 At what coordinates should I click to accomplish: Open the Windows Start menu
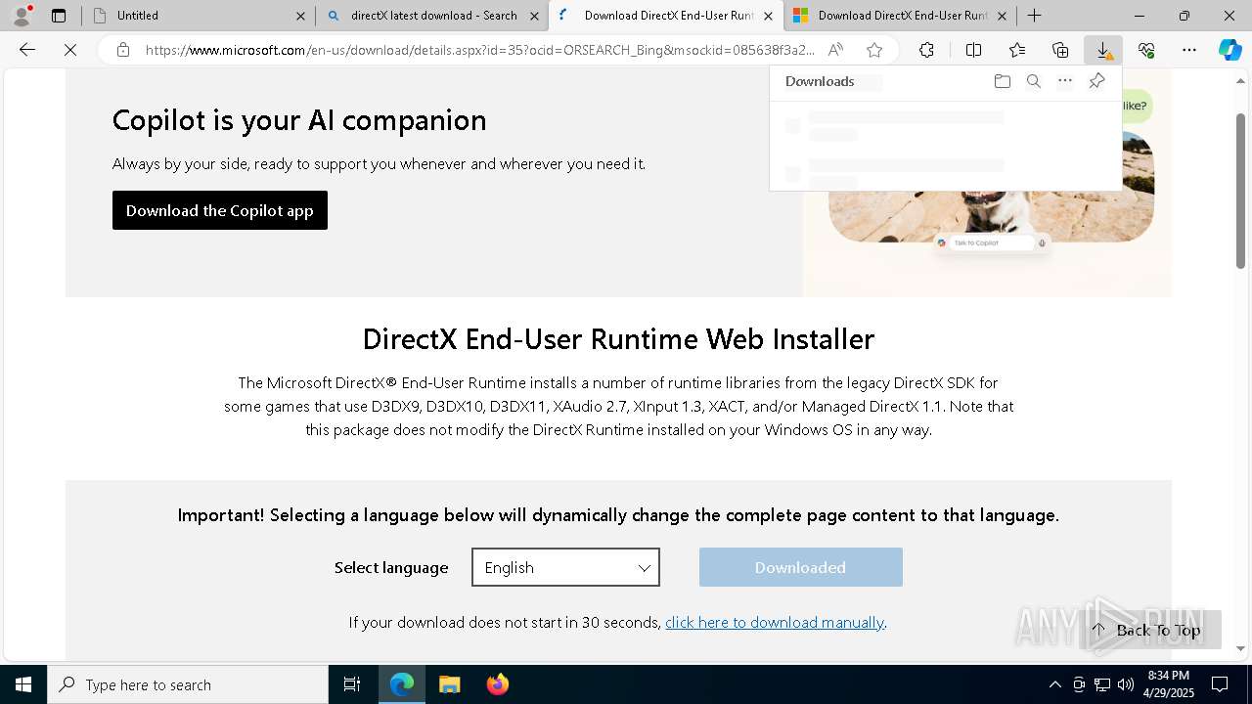23,684
